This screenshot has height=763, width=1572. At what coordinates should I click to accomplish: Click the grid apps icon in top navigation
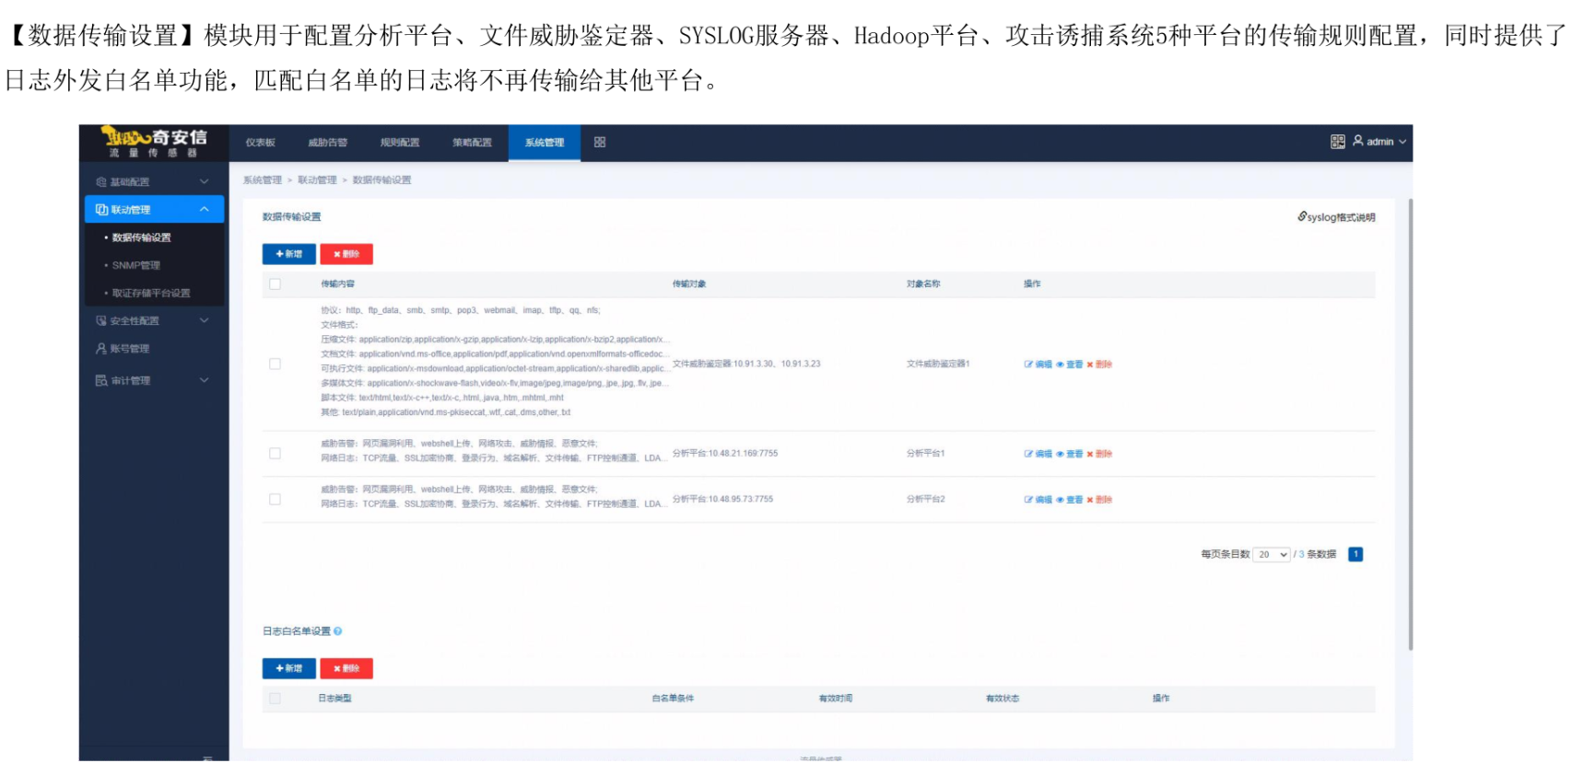click(x=600, y=143)
